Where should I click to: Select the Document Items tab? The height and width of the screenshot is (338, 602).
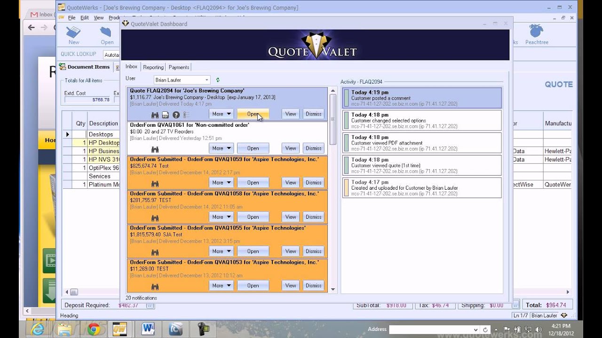[85, 67]
